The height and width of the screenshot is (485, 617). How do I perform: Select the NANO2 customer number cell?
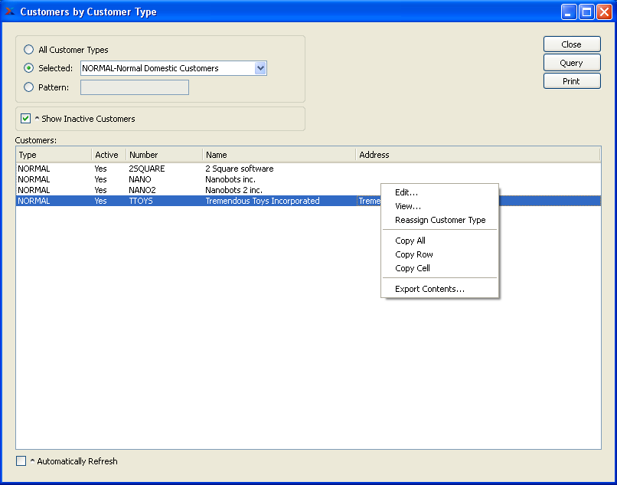142,190
